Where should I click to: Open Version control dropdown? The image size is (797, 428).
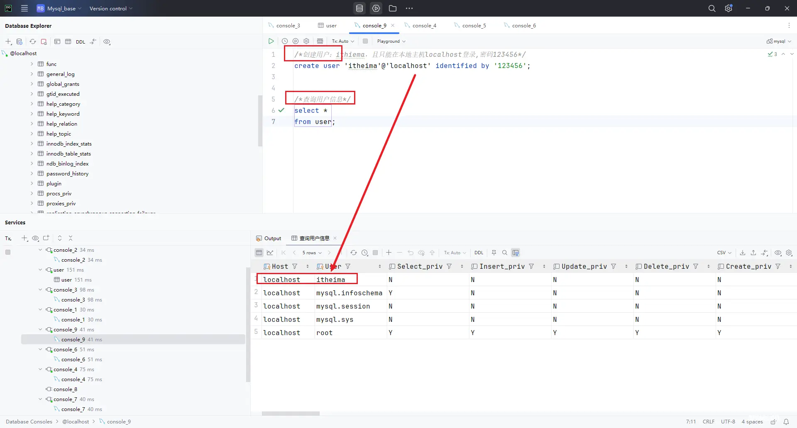pos(111,8)
